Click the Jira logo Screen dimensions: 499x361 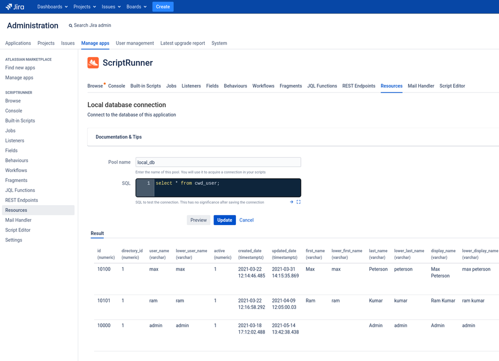tap(15, 6)
